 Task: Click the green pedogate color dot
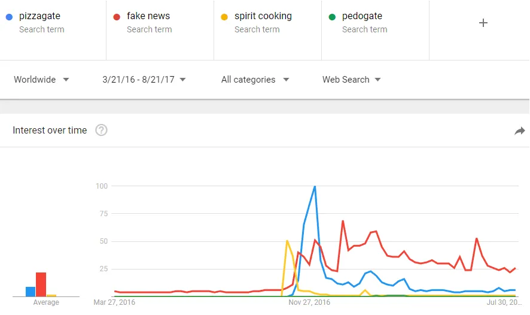click(332, 17)
